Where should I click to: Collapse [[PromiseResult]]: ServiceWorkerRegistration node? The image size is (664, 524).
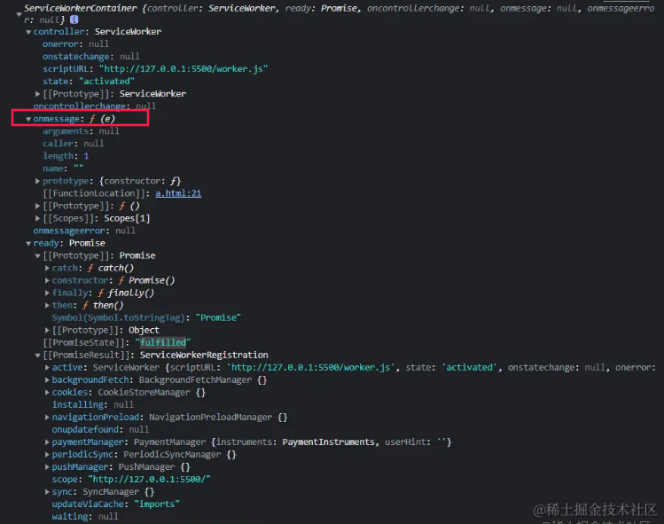click(x=38, y=355)
